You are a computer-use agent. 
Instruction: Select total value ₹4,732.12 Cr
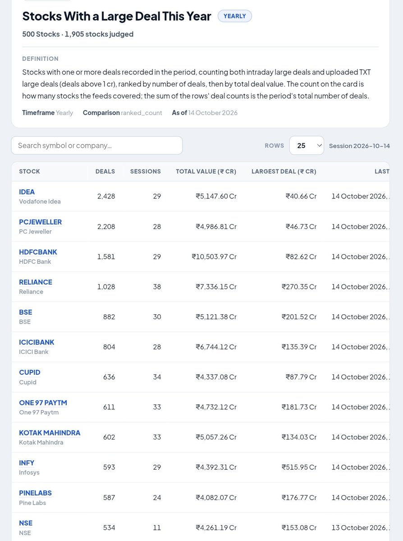216,407
